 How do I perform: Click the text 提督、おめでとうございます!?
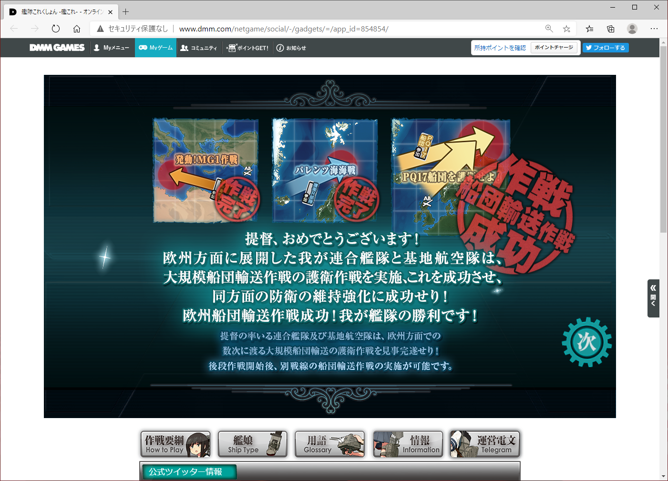tap(332, 239)
